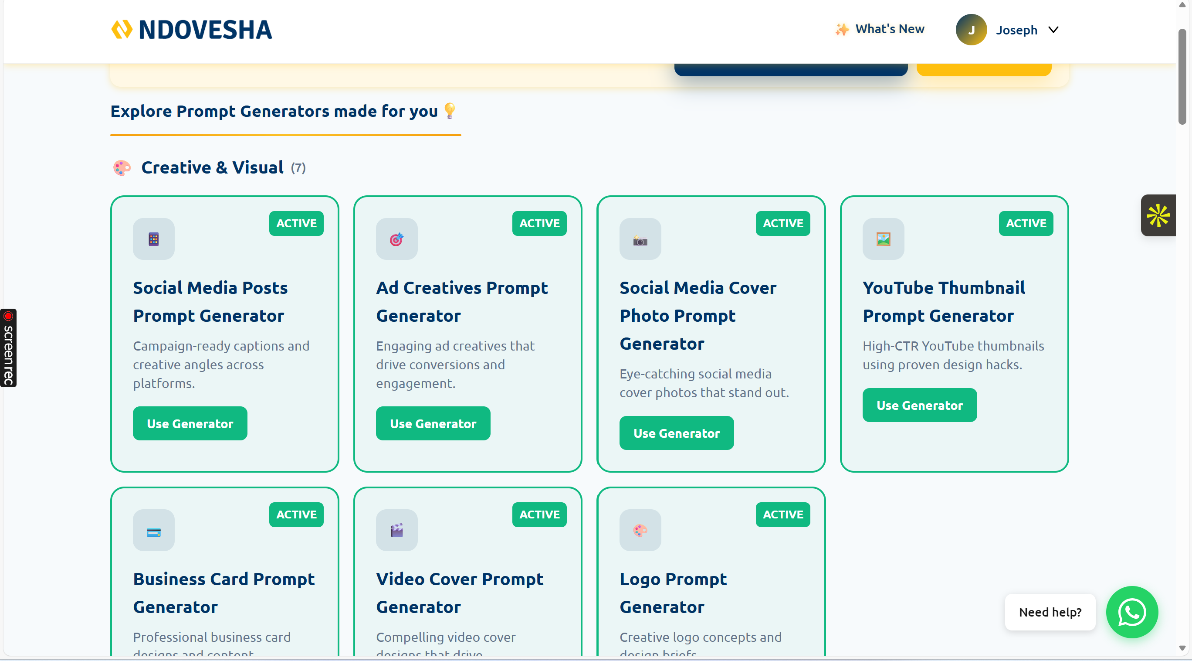Expand the Joseph account dropdown arrow
Viewport: 1192px width, 661px height.
(x=1053, y=30)
